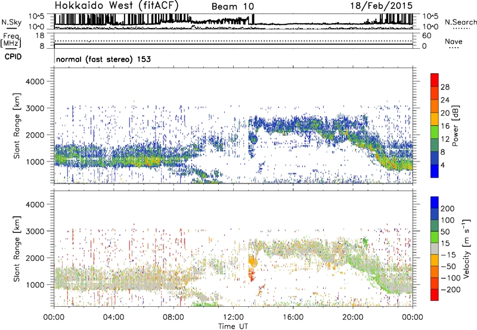Click the orange velocity patch near 13:00 UT
The image size is (477, 330).
[252, 261]
